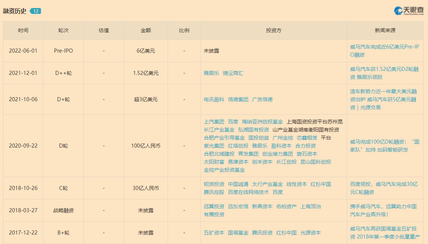This screenshot has width=428, height=244.
Task: Click the financing history count badge 12
Action: click(x=35, y=11)
